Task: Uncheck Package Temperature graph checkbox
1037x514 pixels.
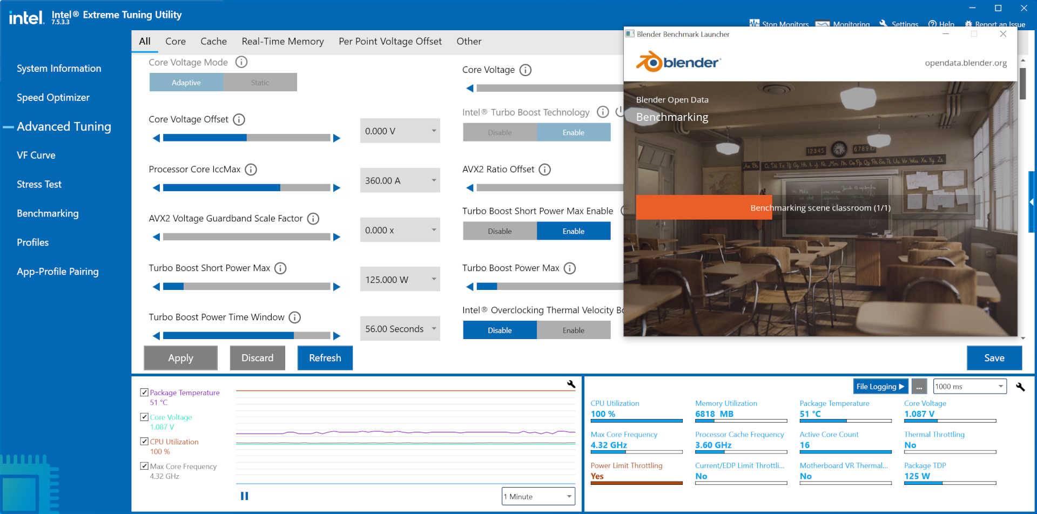Action: 144,393
